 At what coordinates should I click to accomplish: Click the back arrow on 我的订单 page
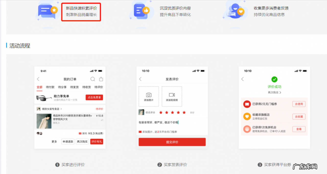[x=38, y=79]
